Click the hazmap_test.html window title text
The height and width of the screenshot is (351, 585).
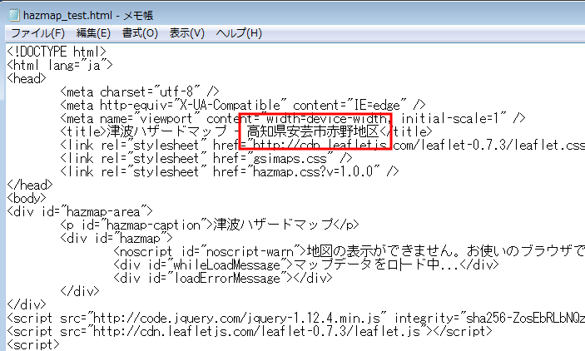pos(88,15)
